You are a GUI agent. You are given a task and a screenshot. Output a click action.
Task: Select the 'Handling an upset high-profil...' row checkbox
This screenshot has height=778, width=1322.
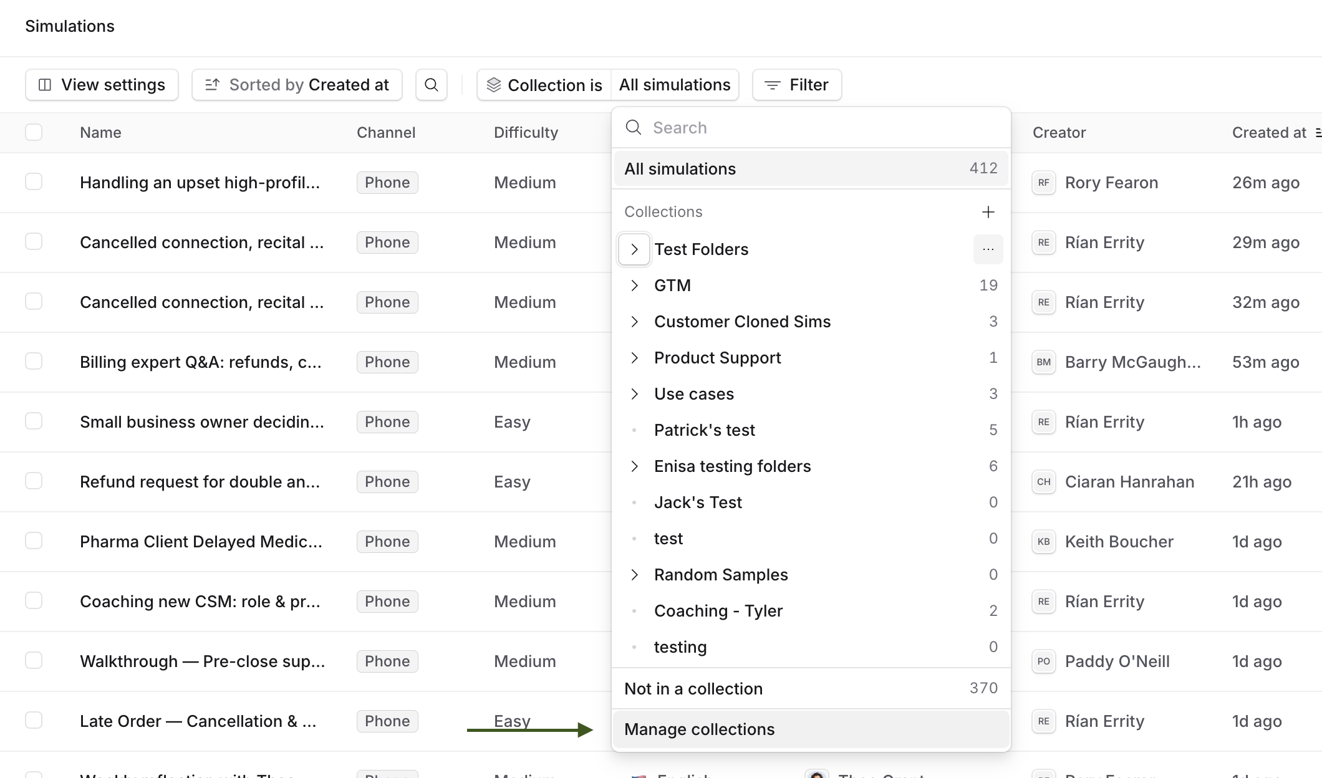tap(34, 181)
